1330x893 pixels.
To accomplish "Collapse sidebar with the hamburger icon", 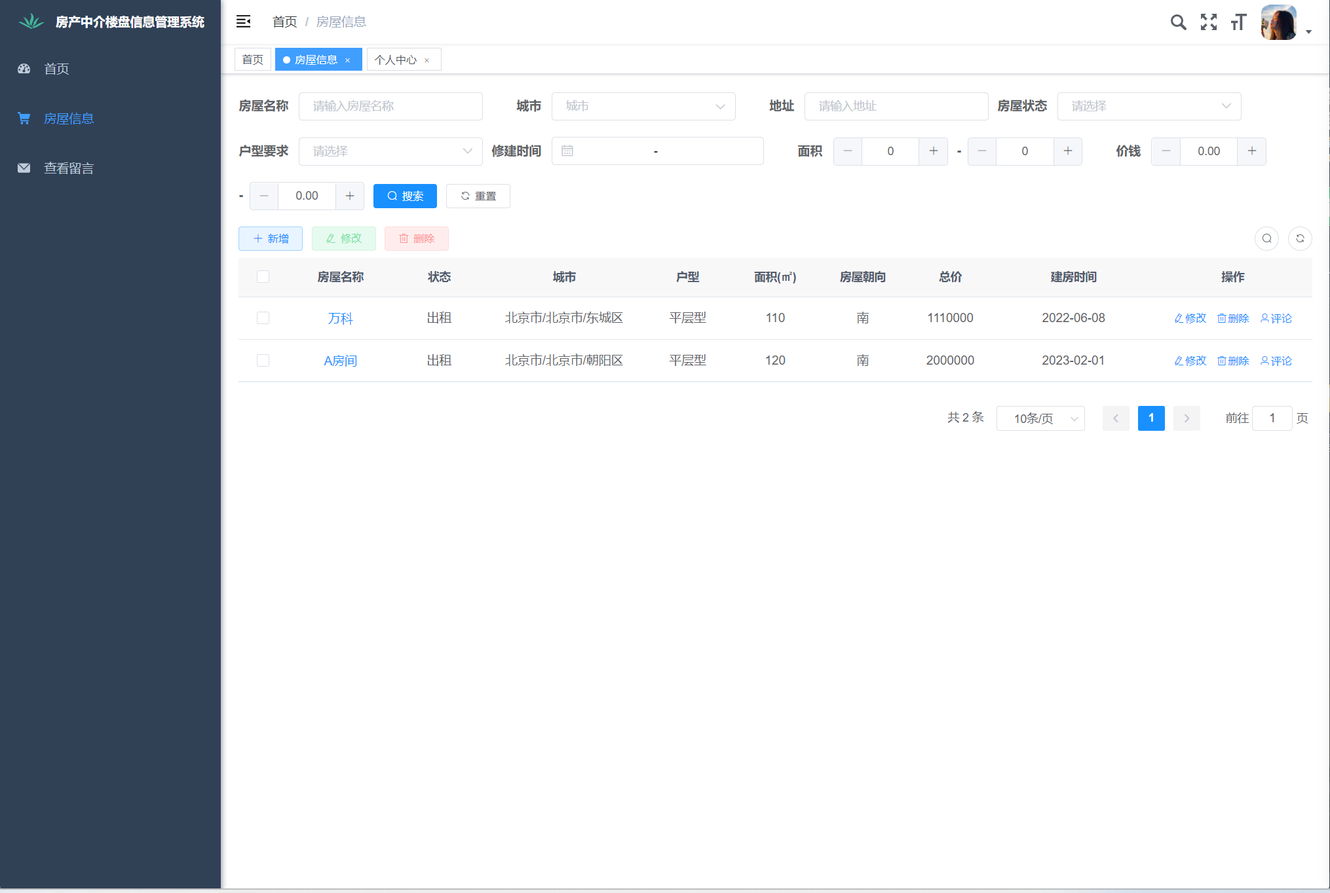I will click(x=243, y=22).
